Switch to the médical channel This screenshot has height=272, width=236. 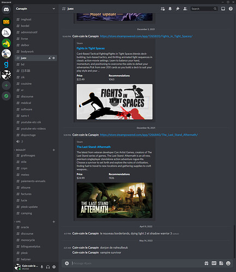[x=35, y=103]
